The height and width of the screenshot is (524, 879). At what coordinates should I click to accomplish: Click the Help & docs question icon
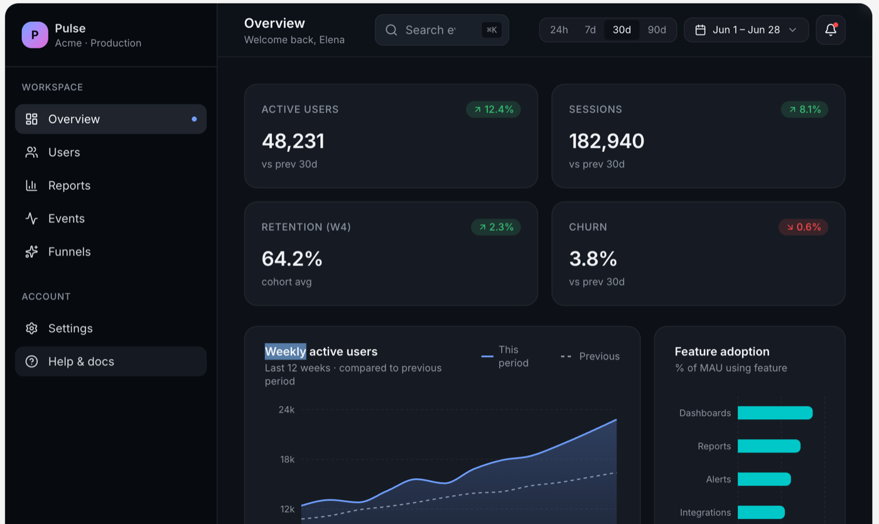[x=31, y=361]
